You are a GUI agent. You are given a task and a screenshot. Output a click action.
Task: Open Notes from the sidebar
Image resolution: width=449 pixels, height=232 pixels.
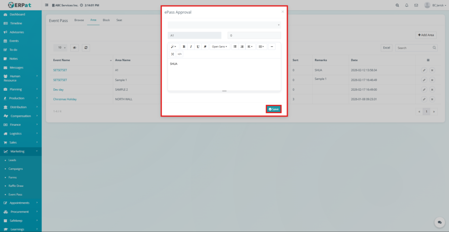[x=14, y=59]
